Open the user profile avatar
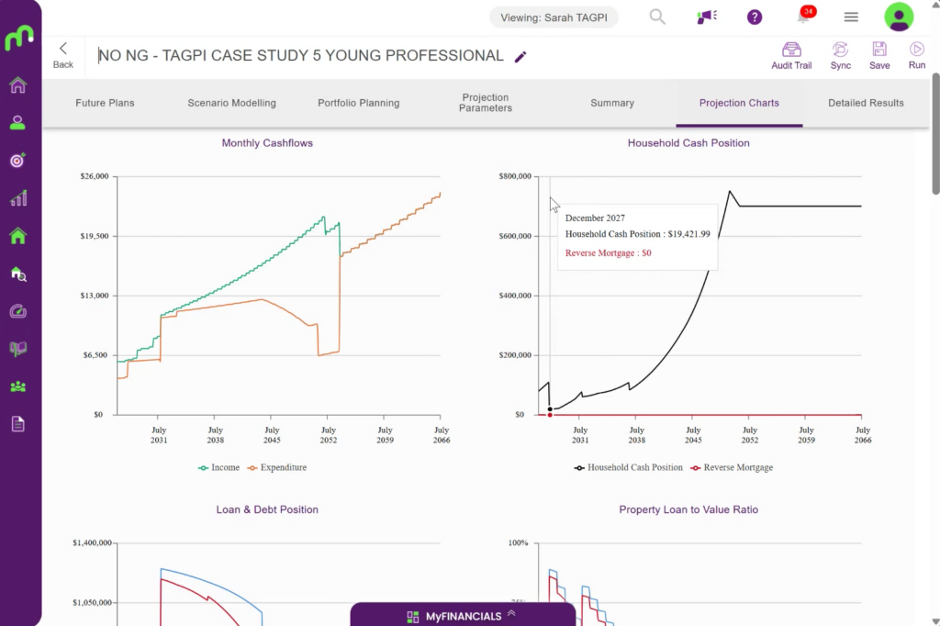The image size is (940, 626). (898, 17)
